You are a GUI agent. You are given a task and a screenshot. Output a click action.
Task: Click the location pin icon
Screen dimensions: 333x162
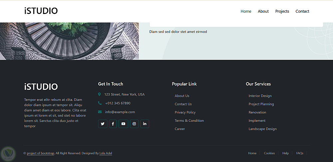coord(99,94)
